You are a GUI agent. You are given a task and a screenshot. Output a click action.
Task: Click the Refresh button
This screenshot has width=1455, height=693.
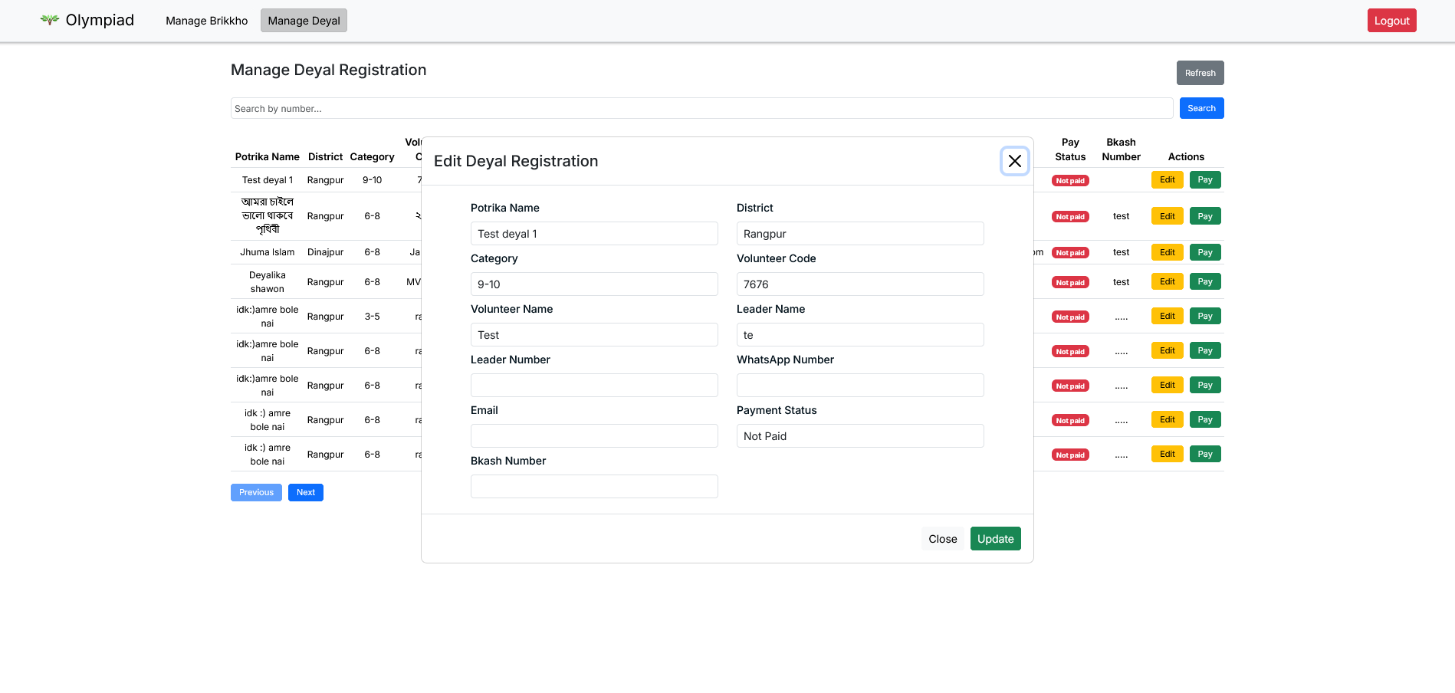[x=1200, y=73]
